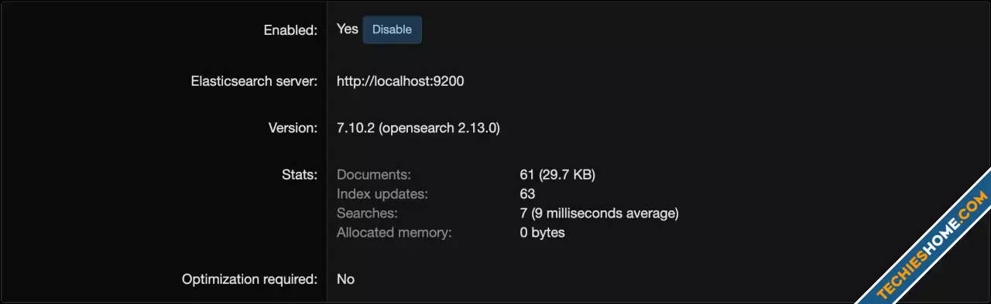Click the Disable button
This screenshot has width=991, height=304.
click(392, 29)
